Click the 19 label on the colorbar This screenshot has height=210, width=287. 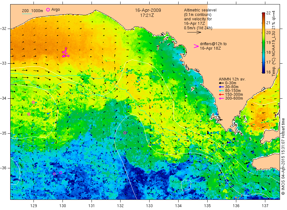pyautogui.click(x=268, y=42)
